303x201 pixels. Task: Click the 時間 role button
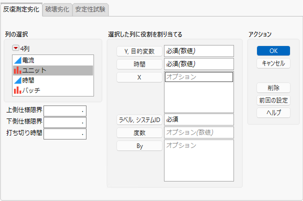point(139,64)
